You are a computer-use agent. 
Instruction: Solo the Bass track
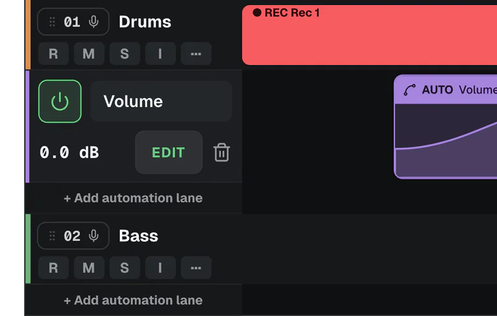(x=125, y=268)
